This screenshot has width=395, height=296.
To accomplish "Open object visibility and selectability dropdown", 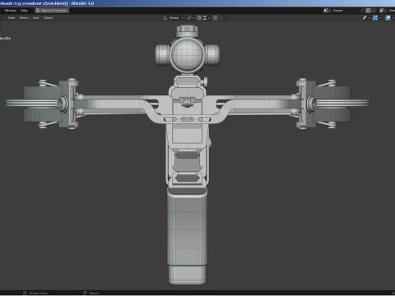I will (366, 18).
